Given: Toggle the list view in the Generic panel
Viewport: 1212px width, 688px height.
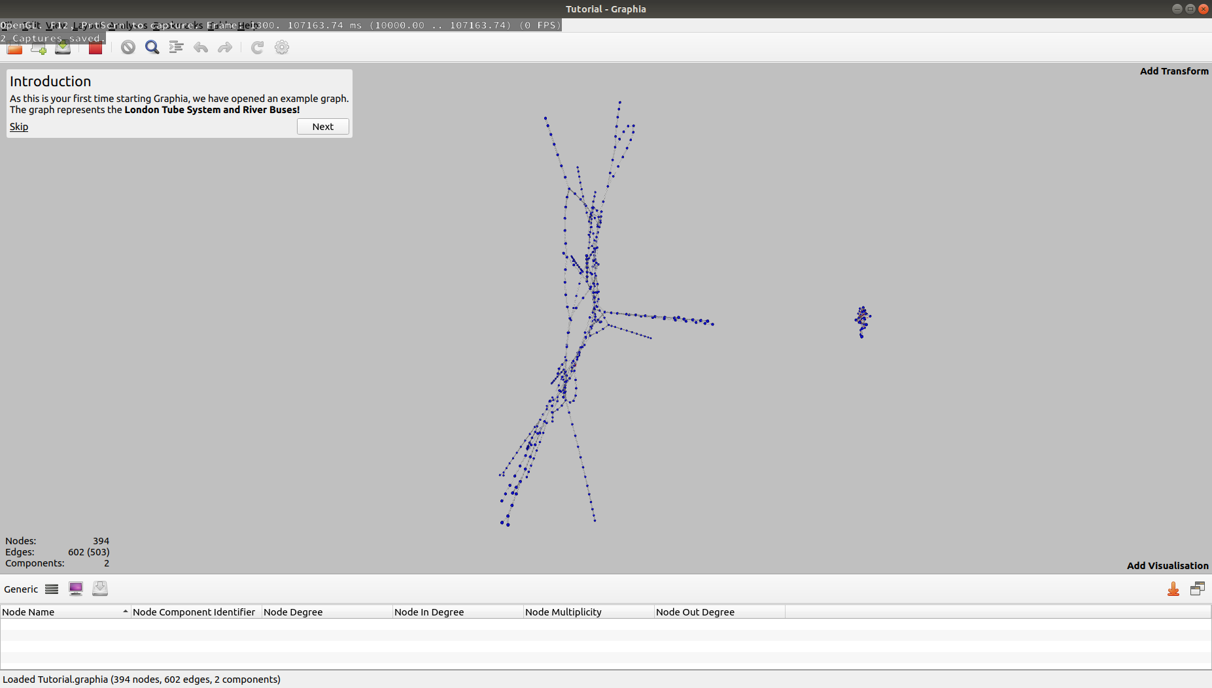Looking at the screenshot, I should click(51, 589).
